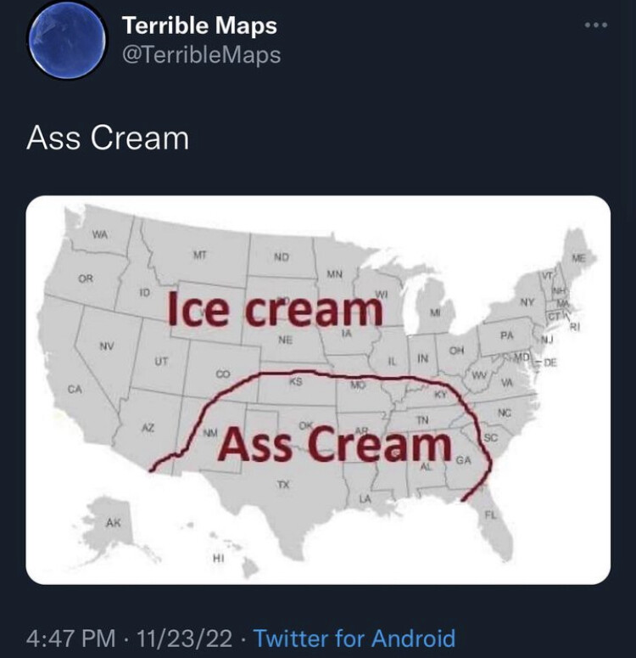Open the @TerribleMaps handle link

pos(201,55)
